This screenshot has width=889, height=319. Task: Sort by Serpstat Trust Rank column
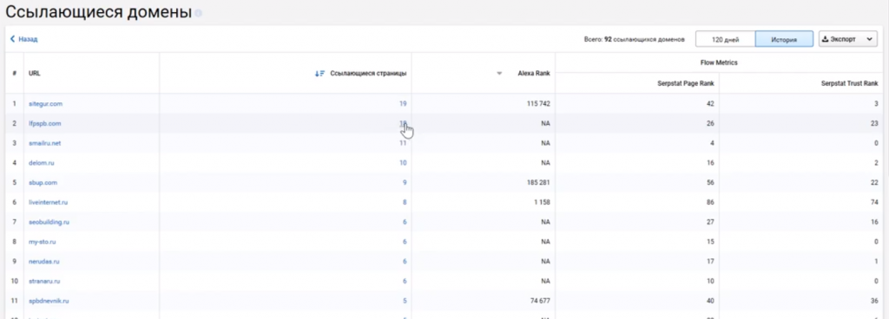(849, 84)
